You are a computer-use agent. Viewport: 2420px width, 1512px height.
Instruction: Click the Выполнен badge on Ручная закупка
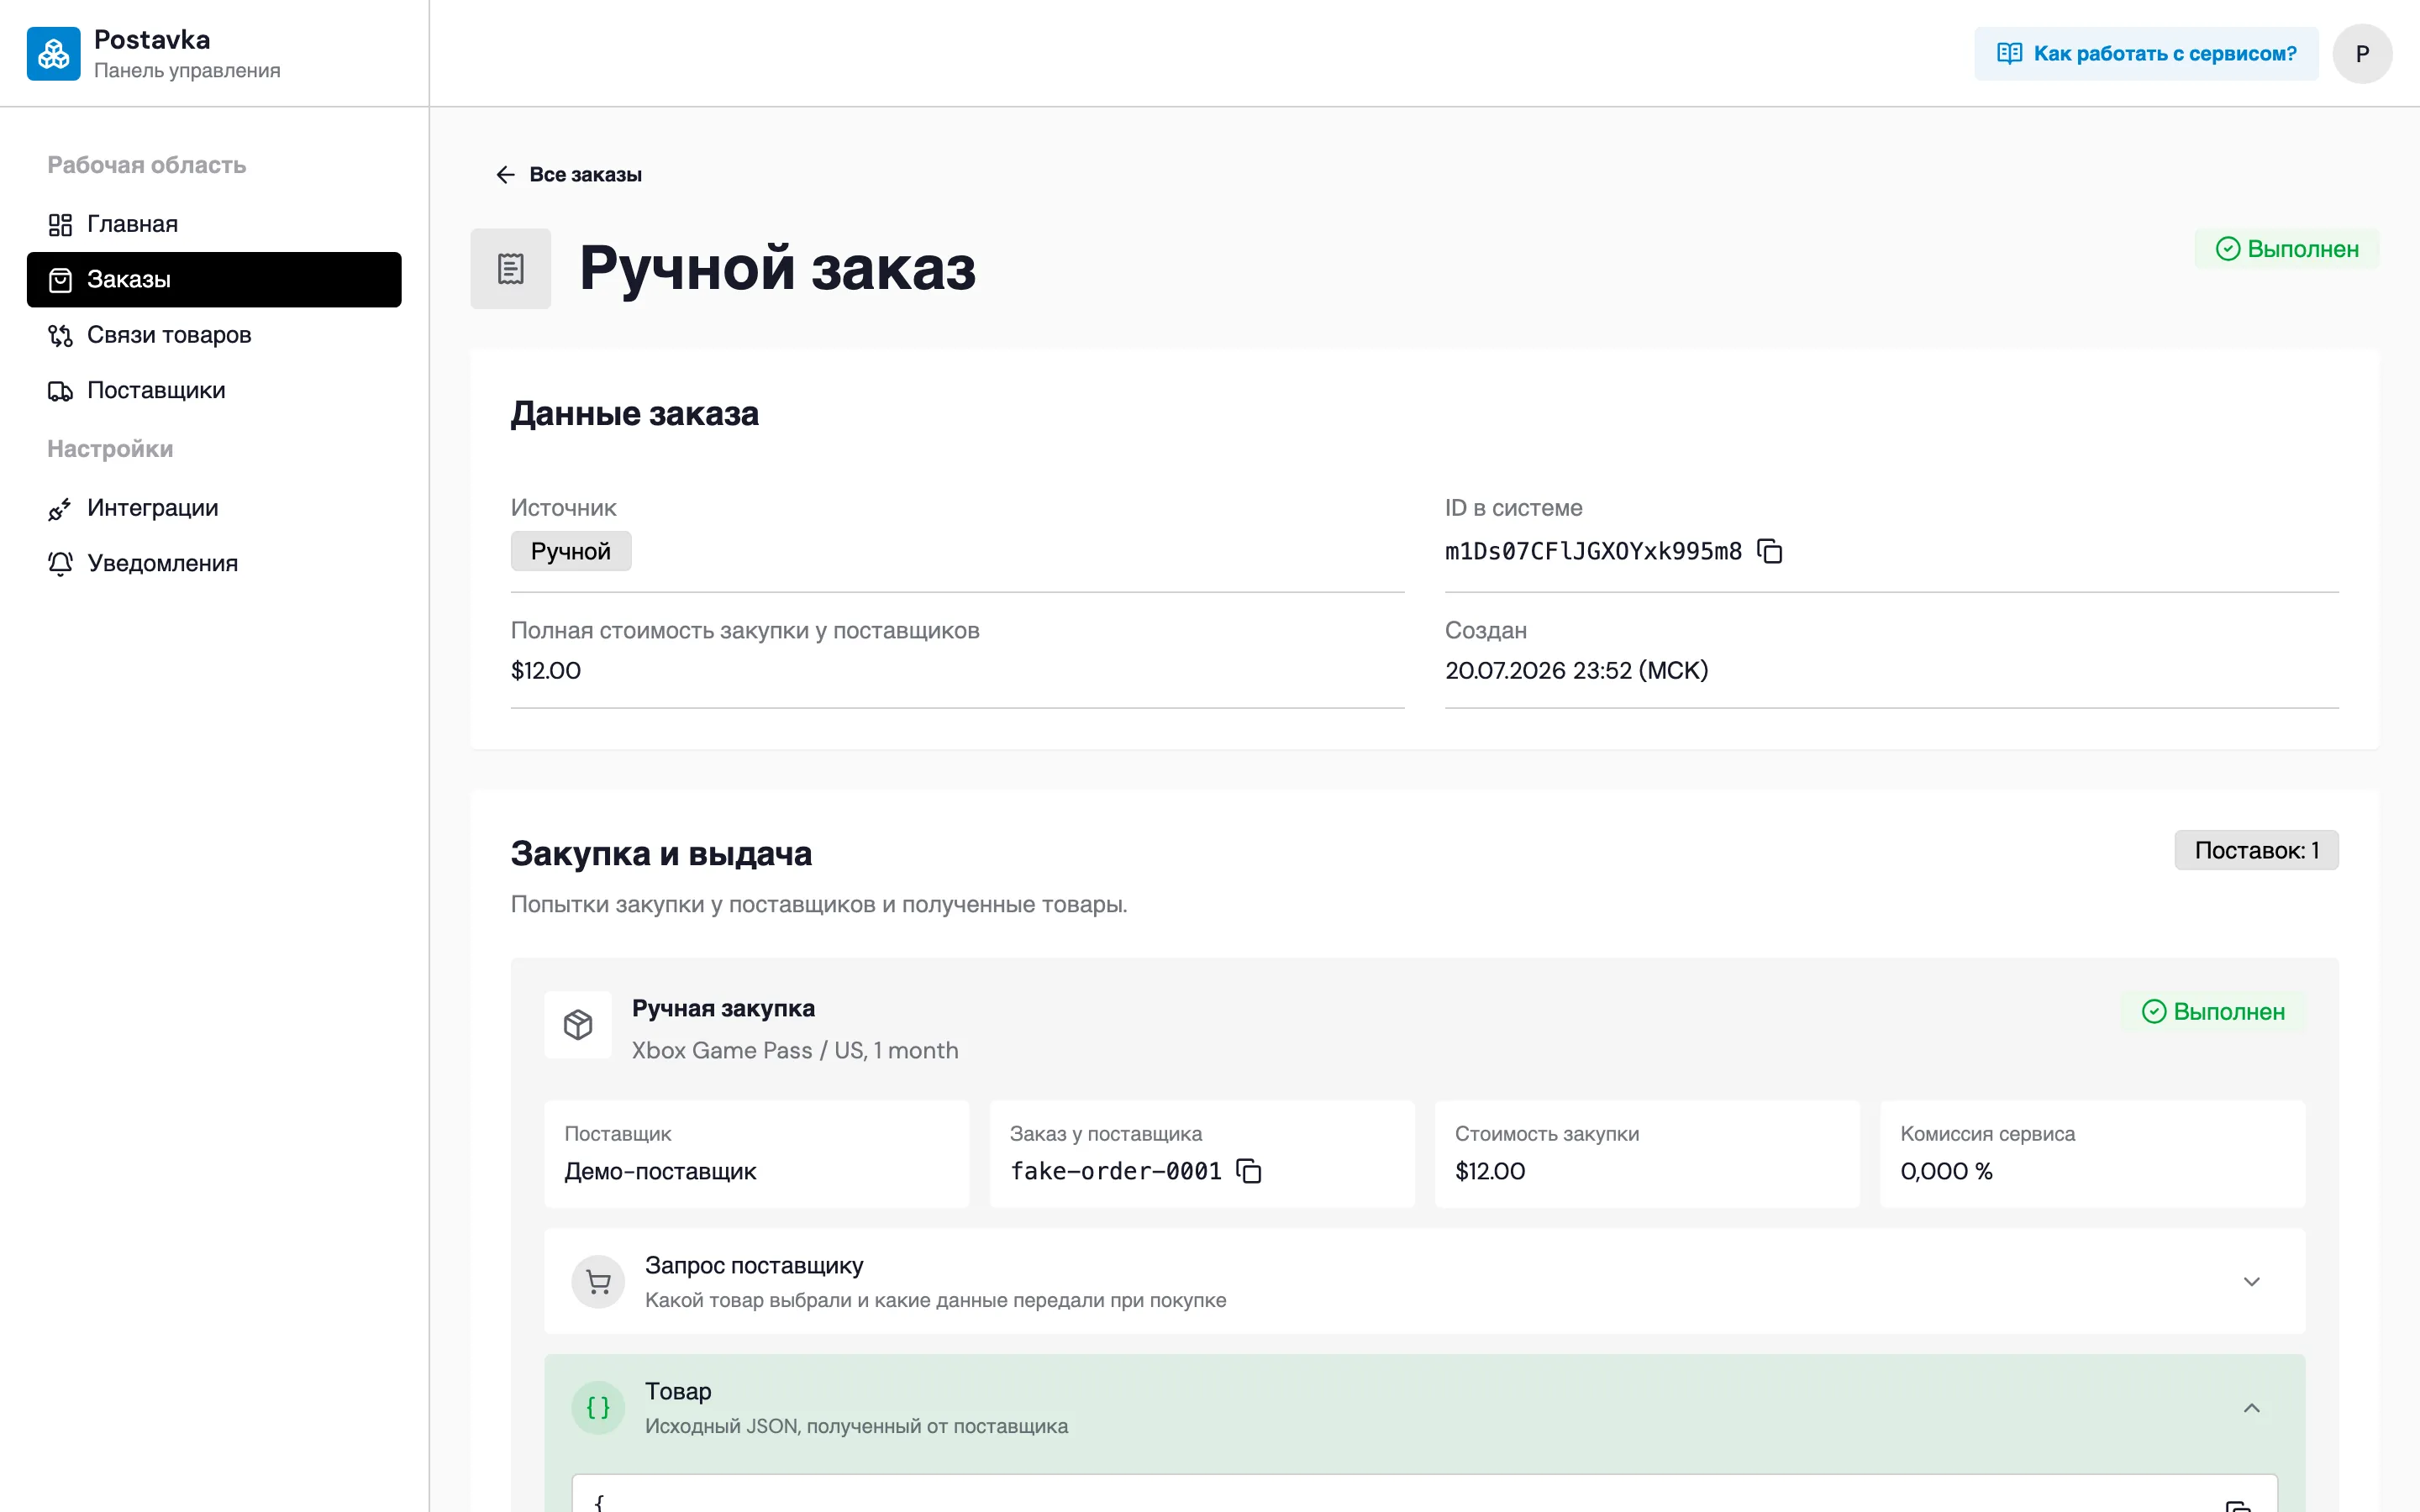coord(2212,1011)
